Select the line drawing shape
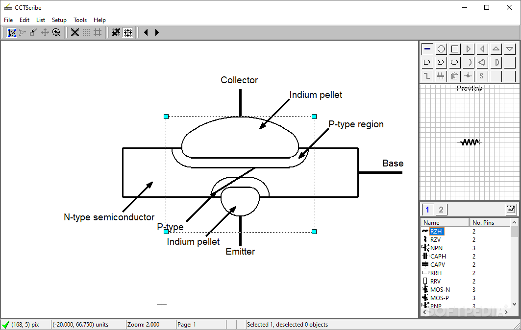The height and width of the screenshot is (330, 521). pyautogui.click(x=427, y=49)
